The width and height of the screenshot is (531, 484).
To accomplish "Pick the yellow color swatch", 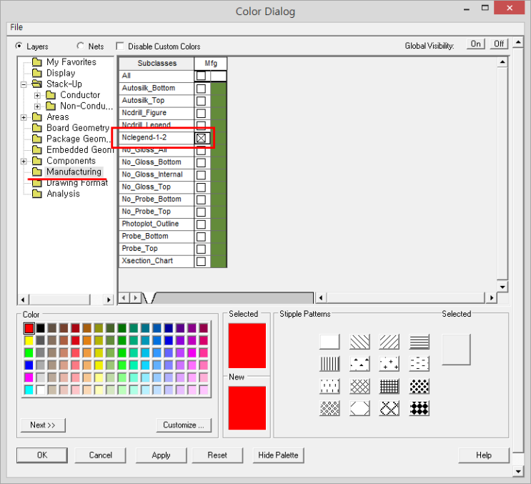I will (29, 340).
